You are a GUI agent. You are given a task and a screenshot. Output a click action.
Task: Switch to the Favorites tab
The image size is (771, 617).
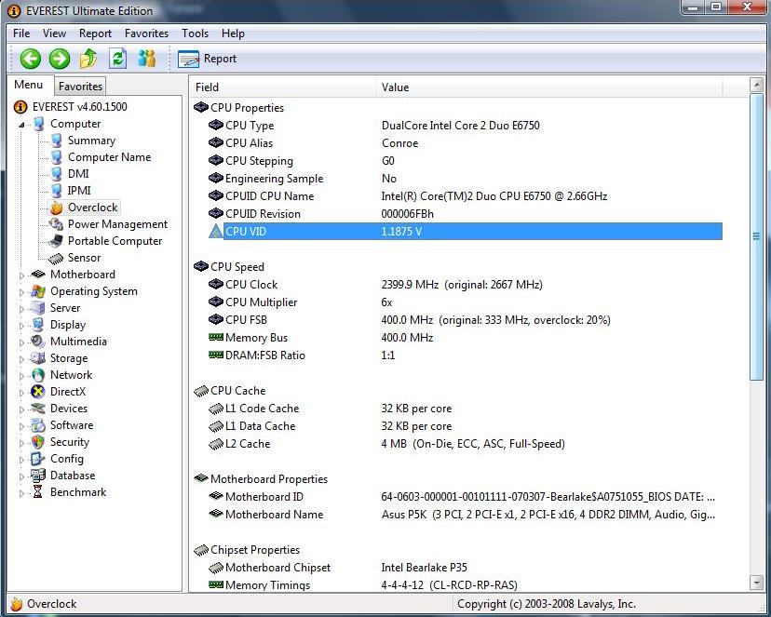[x=80, y=87]
